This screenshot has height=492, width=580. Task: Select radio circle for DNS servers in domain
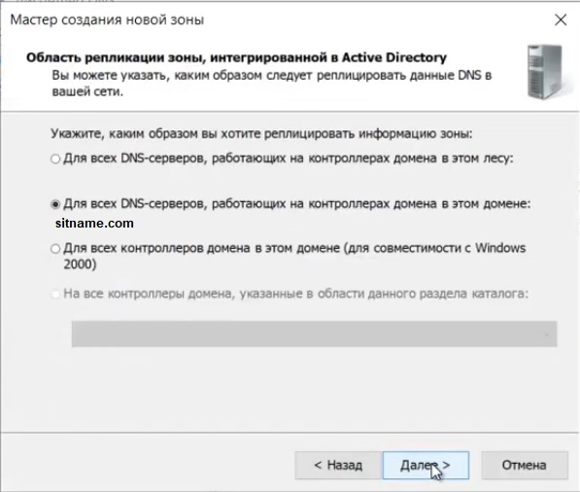[x=55, y=204]
